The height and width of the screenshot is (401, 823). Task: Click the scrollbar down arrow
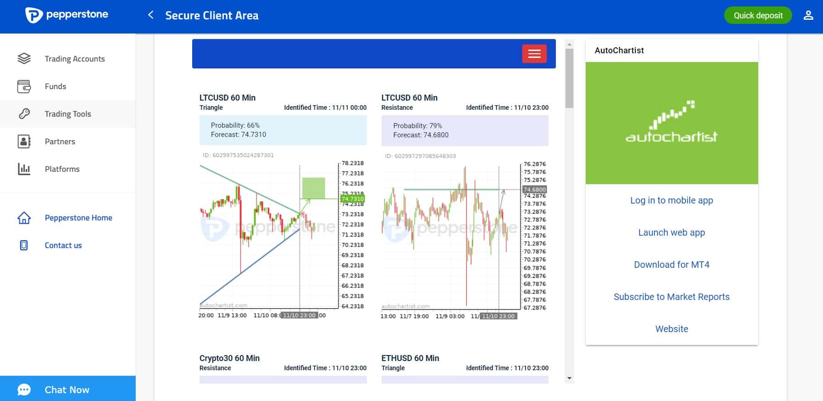coord(569,378)
